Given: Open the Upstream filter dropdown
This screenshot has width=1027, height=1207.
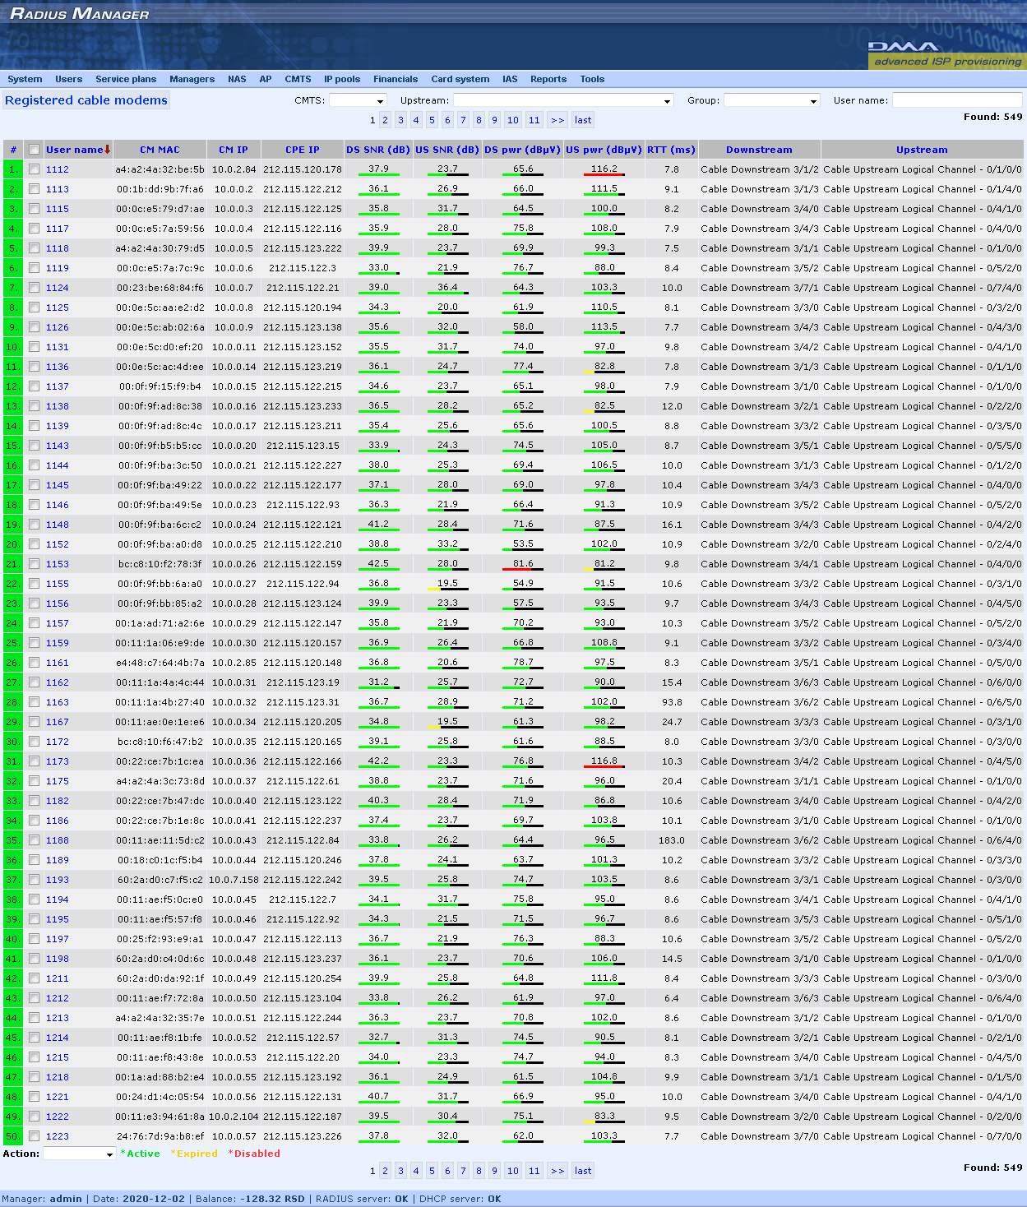Looking at the screenshot, I should point(563,100).
